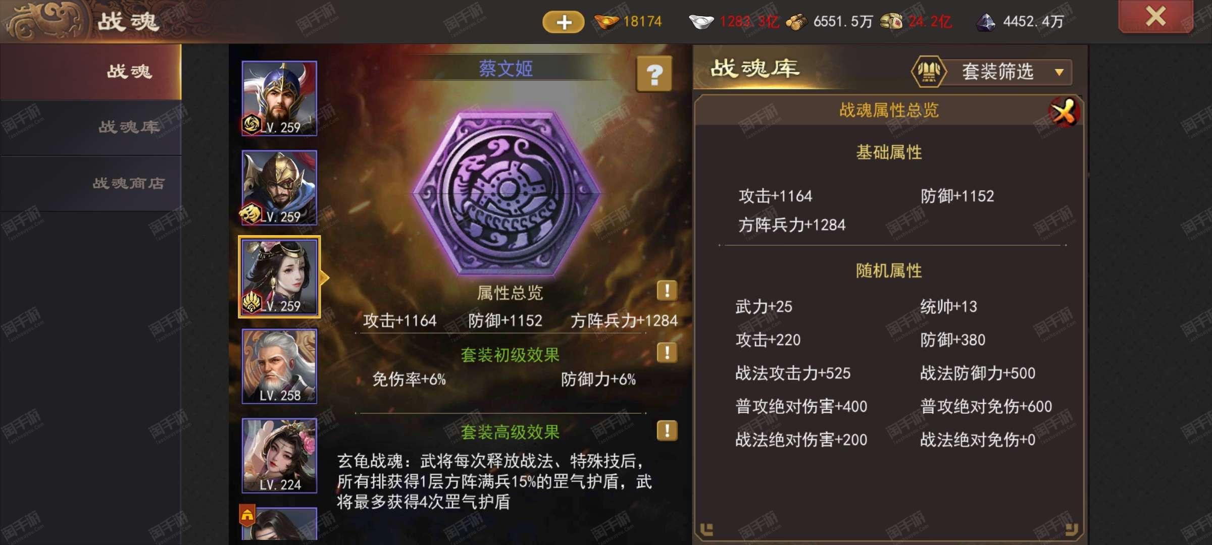The height and width of the screenshot is (545, 1212).
Task: Click the plus button to add gold ingots
Action: [563, 22]
